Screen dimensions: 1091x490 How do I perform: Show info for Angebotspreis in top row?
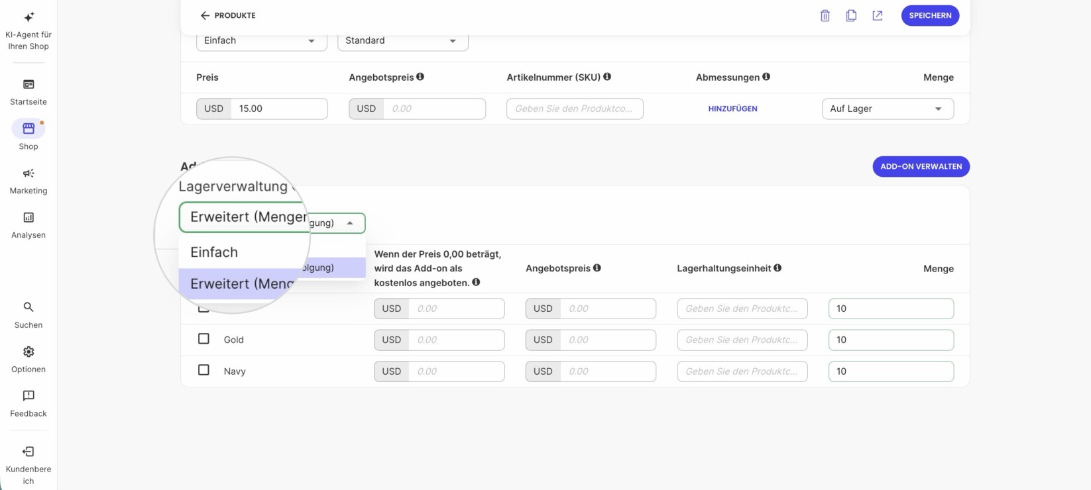[x=420, y=77]
